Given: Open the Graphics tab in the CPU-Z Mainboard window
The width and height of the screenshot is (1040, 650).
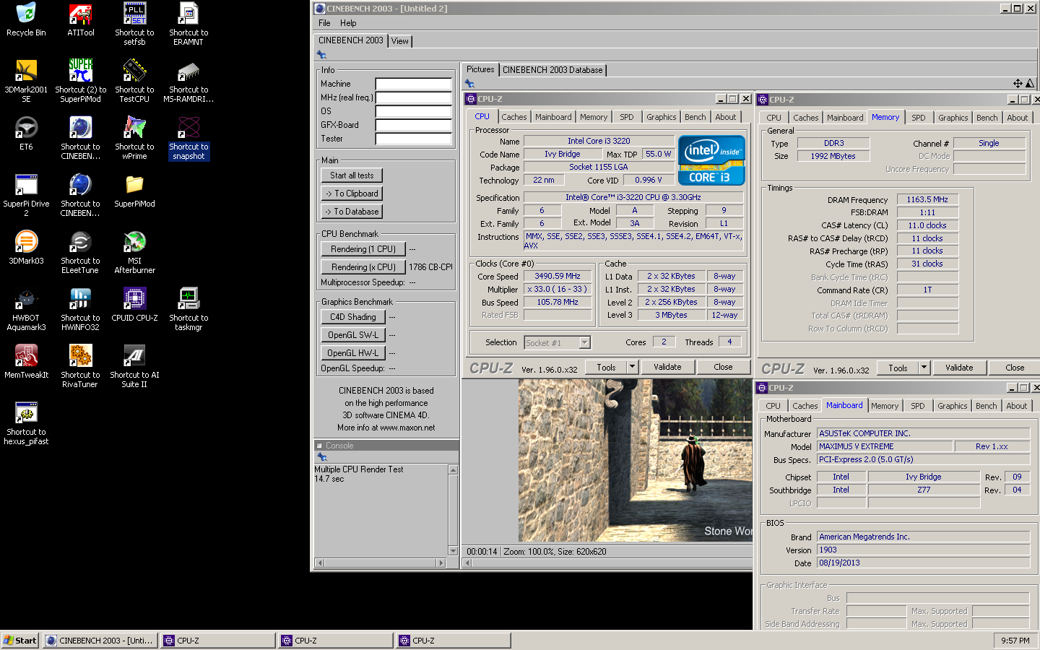Looking at the screenshot, I should coord(953,406).
